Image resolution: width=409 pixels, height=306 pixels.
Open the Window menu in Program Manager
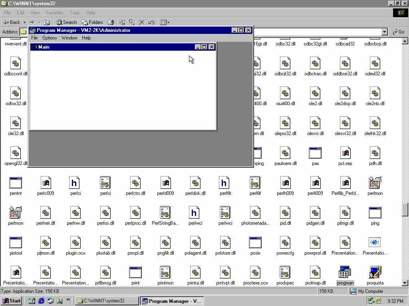(x=69, y=38)
